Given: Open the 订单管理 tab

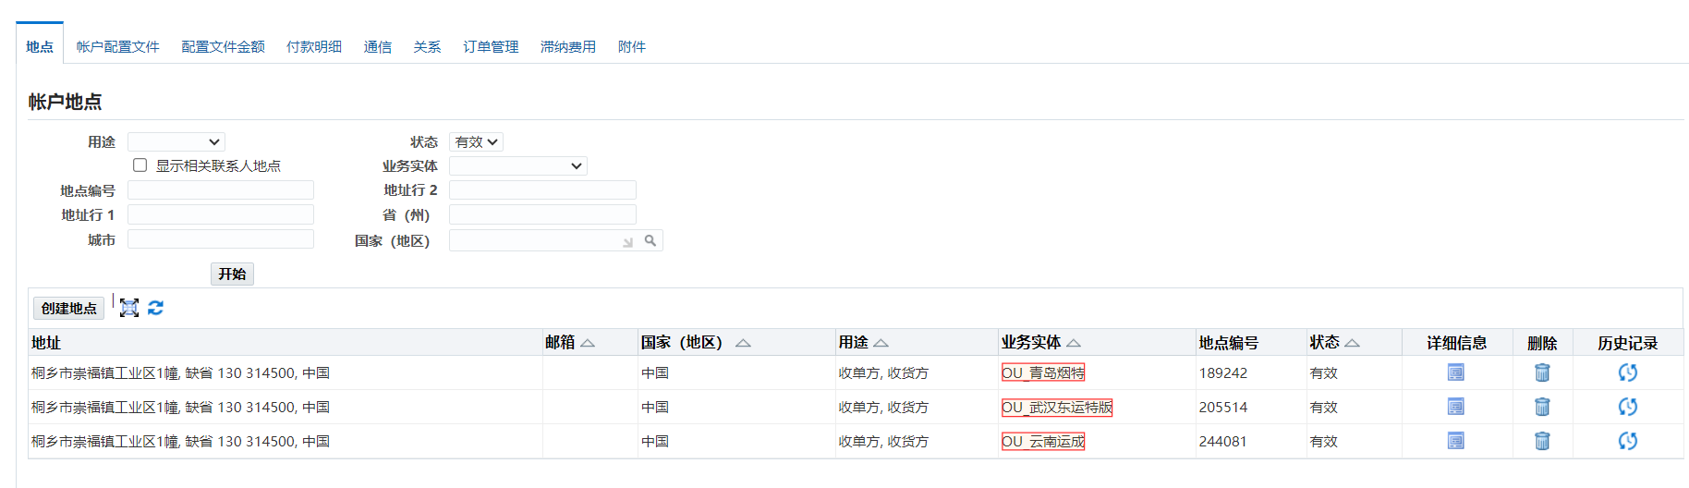Looking at the screenshot, I should [491, 47].
